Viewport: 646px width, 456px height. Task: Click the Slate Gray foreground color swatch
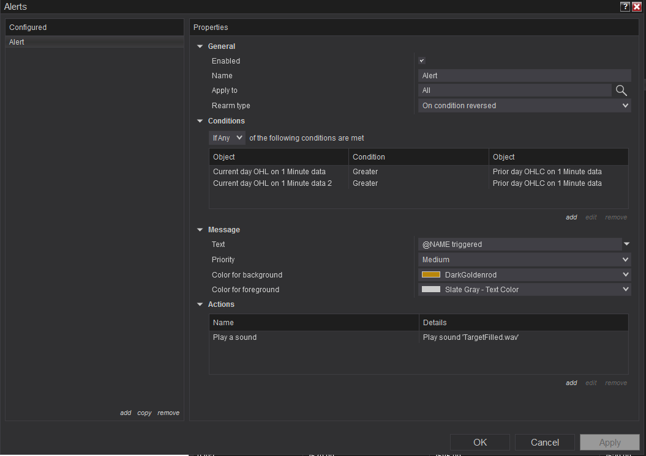[x=431, y=290]
